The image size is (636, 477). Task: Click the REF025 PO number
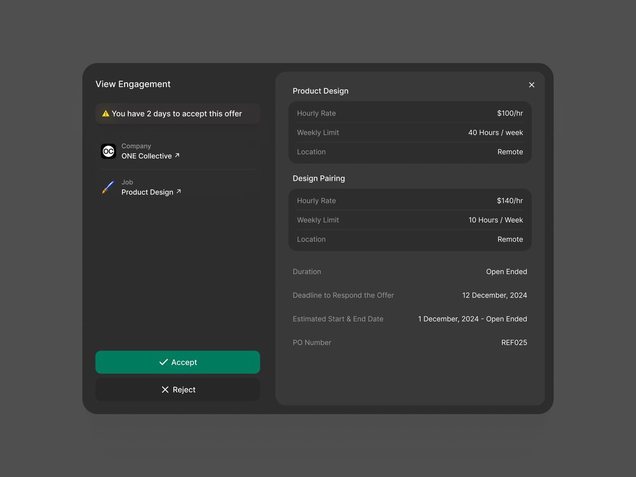click(x=514, y=343)
